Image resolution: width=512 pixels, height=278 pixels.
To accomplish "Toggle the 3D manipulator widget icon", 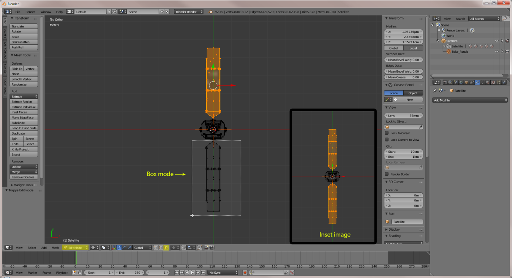I will pos(114,248).
